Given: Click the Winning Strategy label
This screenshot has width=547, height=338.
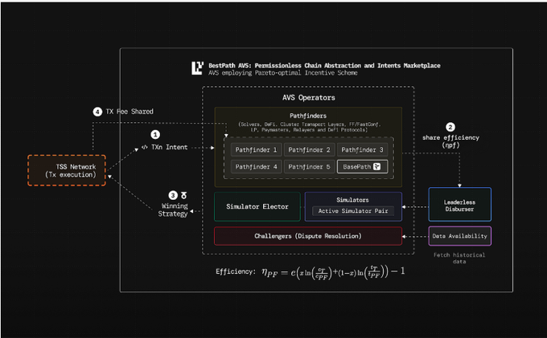Looking at the screenshot, I should click(x=174, y=210).
